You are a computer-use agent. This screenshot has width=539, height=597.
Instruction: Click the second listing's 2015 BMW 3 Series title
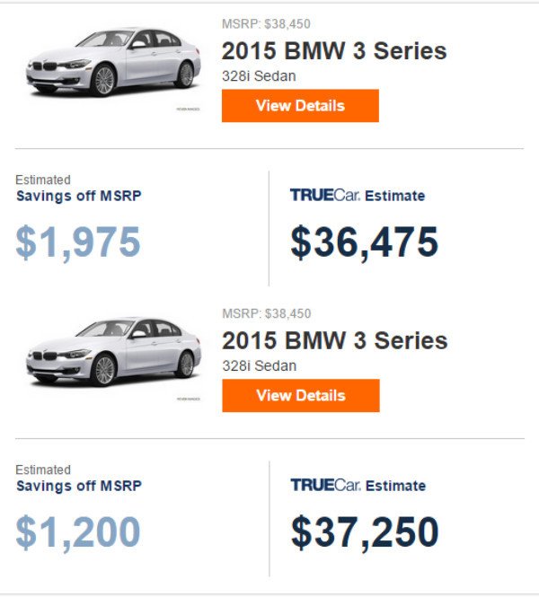(334, 341)
